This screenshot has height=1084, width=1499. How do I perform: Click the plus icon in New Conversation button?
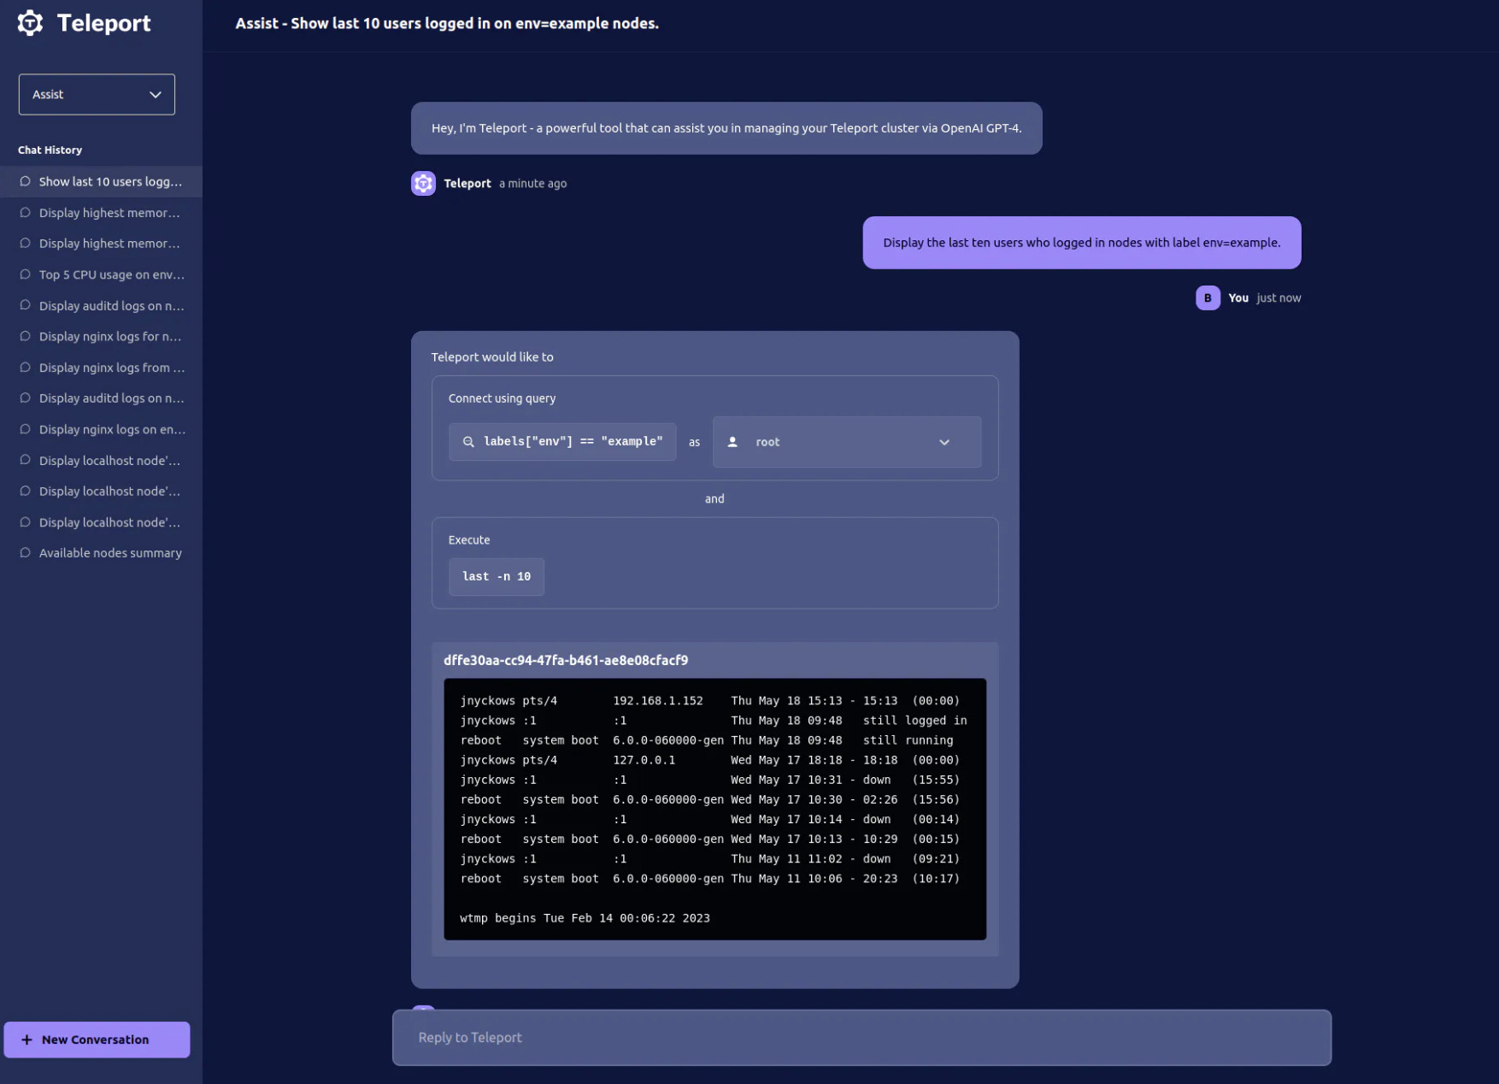(26, 1040)
